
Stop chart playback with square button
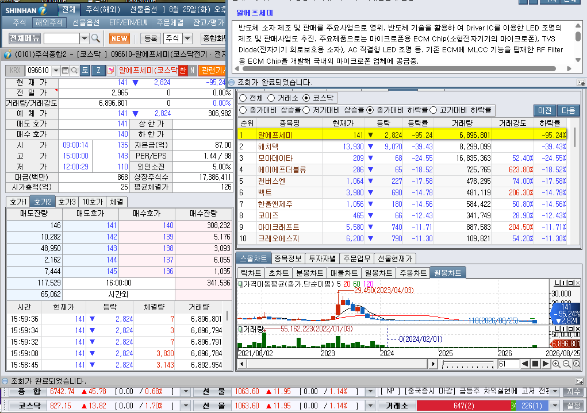click(x=535, y=364)
